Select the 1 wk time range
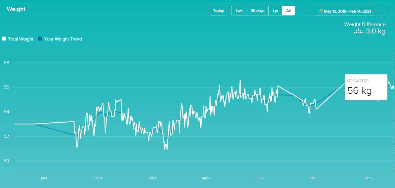This screenshot has width=395, height=188. point(239,11)
